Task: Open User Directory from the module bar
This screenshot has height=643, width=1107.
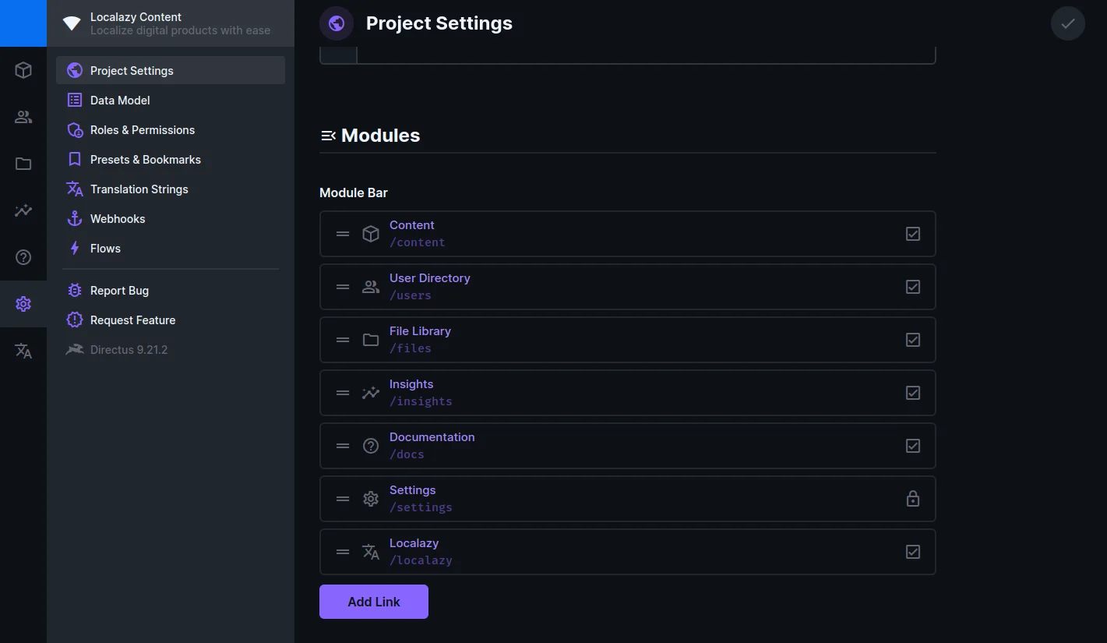Action: pyautogui.click(x=23, y=117)
